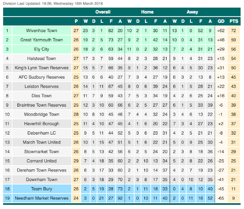Image resolution: width=244 pixels, height=209 pixels.
Task: Click position number 1 for Wivenhoe Town
Action: (7, 31)
